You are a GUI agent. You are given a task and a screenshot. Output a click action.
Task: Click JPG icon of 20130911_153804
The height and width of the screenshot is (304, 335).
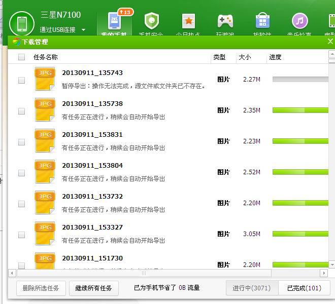coord(45,172)
